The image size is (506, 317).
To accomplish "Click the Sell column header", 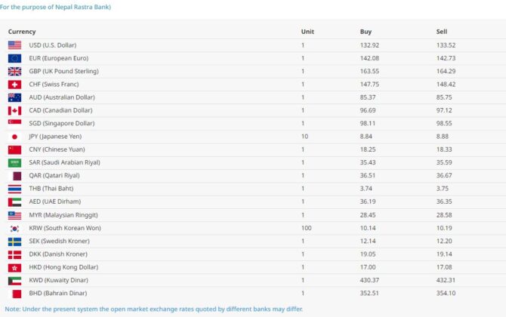I will pyautogui.click(x=442, y=32).
